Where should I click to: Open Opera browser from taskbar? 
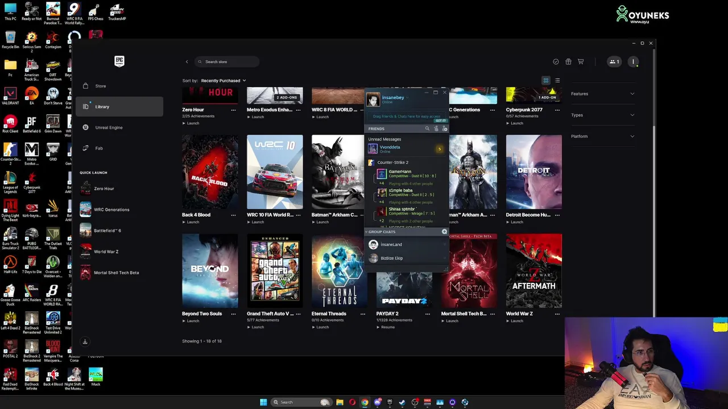tap(352, 402)
